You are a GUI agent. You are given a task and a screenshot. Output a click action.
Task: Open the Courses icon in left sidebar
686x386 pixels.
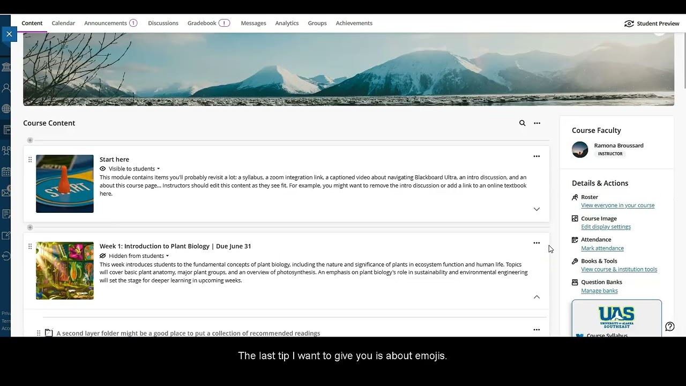[x=6, y=130]
